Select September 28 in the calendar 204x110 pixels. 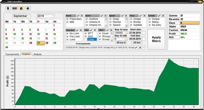pos(47,43)
